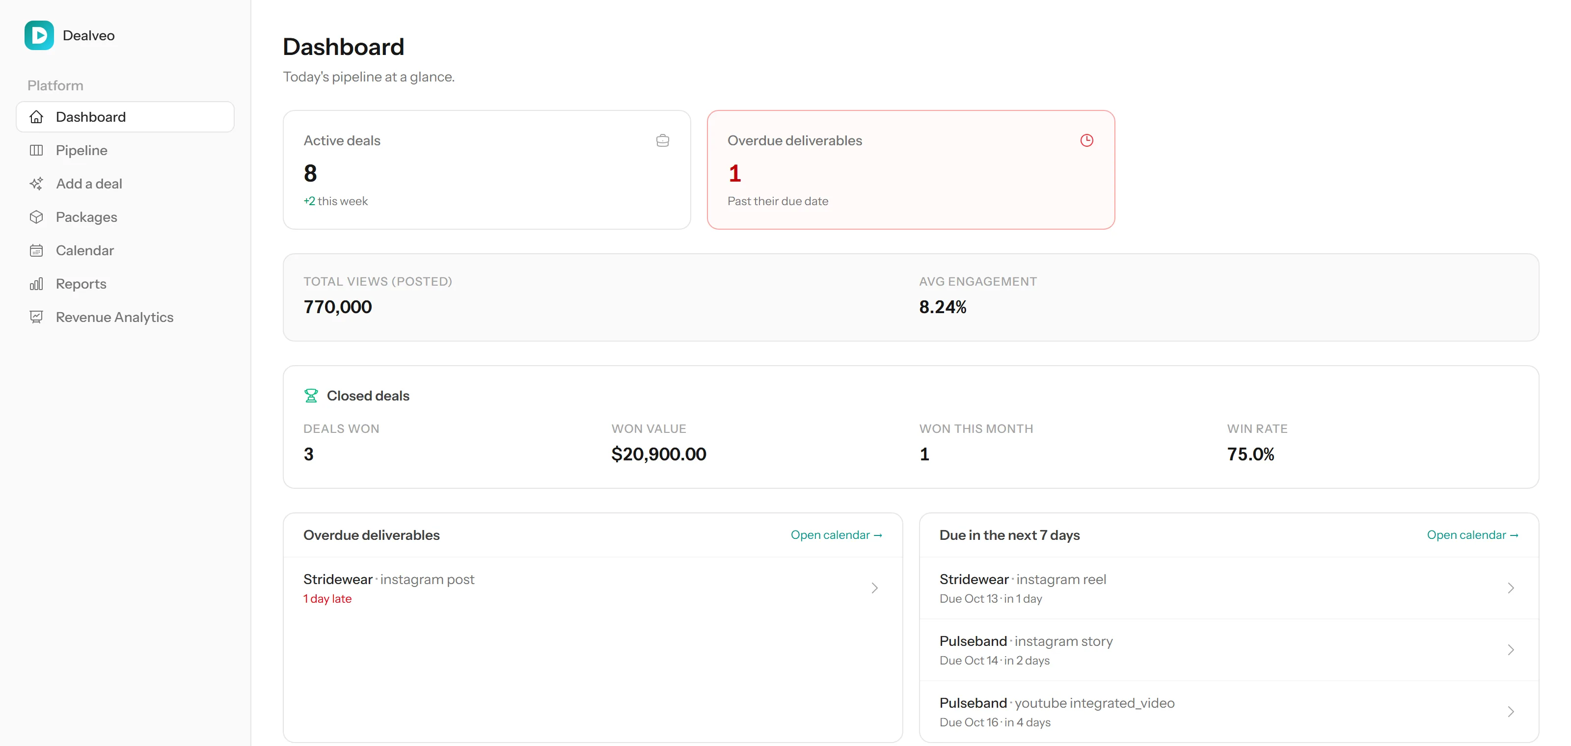This screenshot has width=1571, height=746.
Task: Open Add a deal from sidebar
Action: tap(125, 184)
